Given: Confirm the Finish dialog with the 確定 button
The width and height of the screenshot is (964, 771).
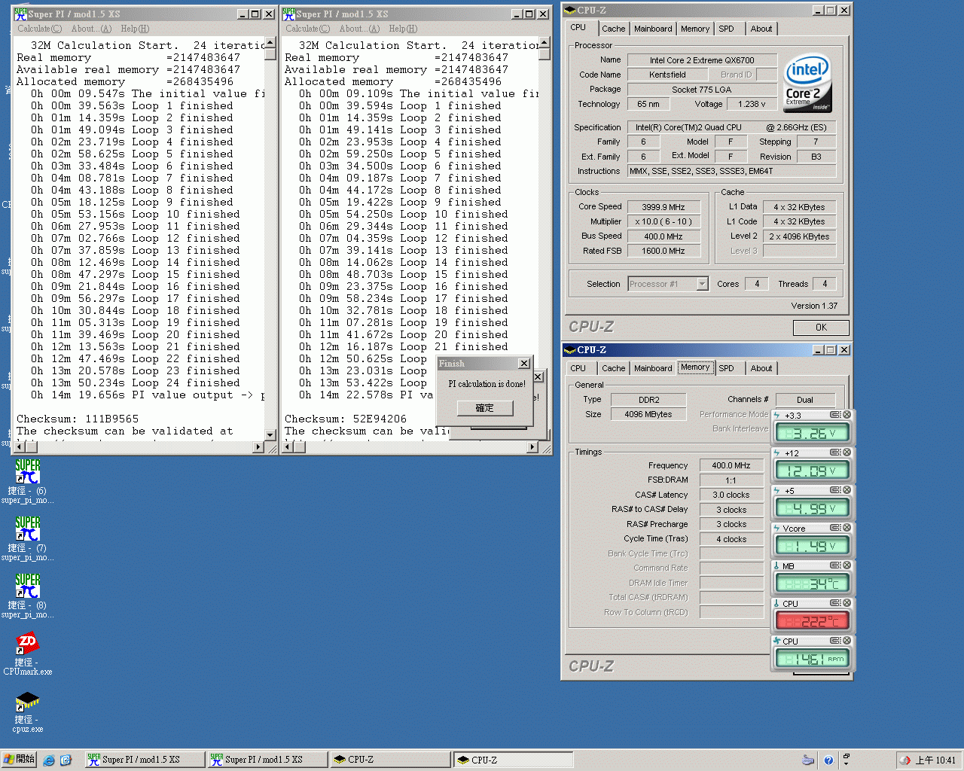Looking at the screenshot, I should 485,408.
